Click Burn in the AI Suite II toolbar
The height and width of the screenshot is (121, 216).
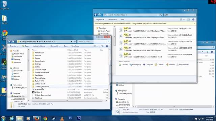66,46
